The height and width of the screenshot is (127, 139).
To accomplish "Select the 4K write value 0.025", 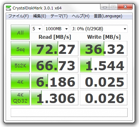I will 104,81.
